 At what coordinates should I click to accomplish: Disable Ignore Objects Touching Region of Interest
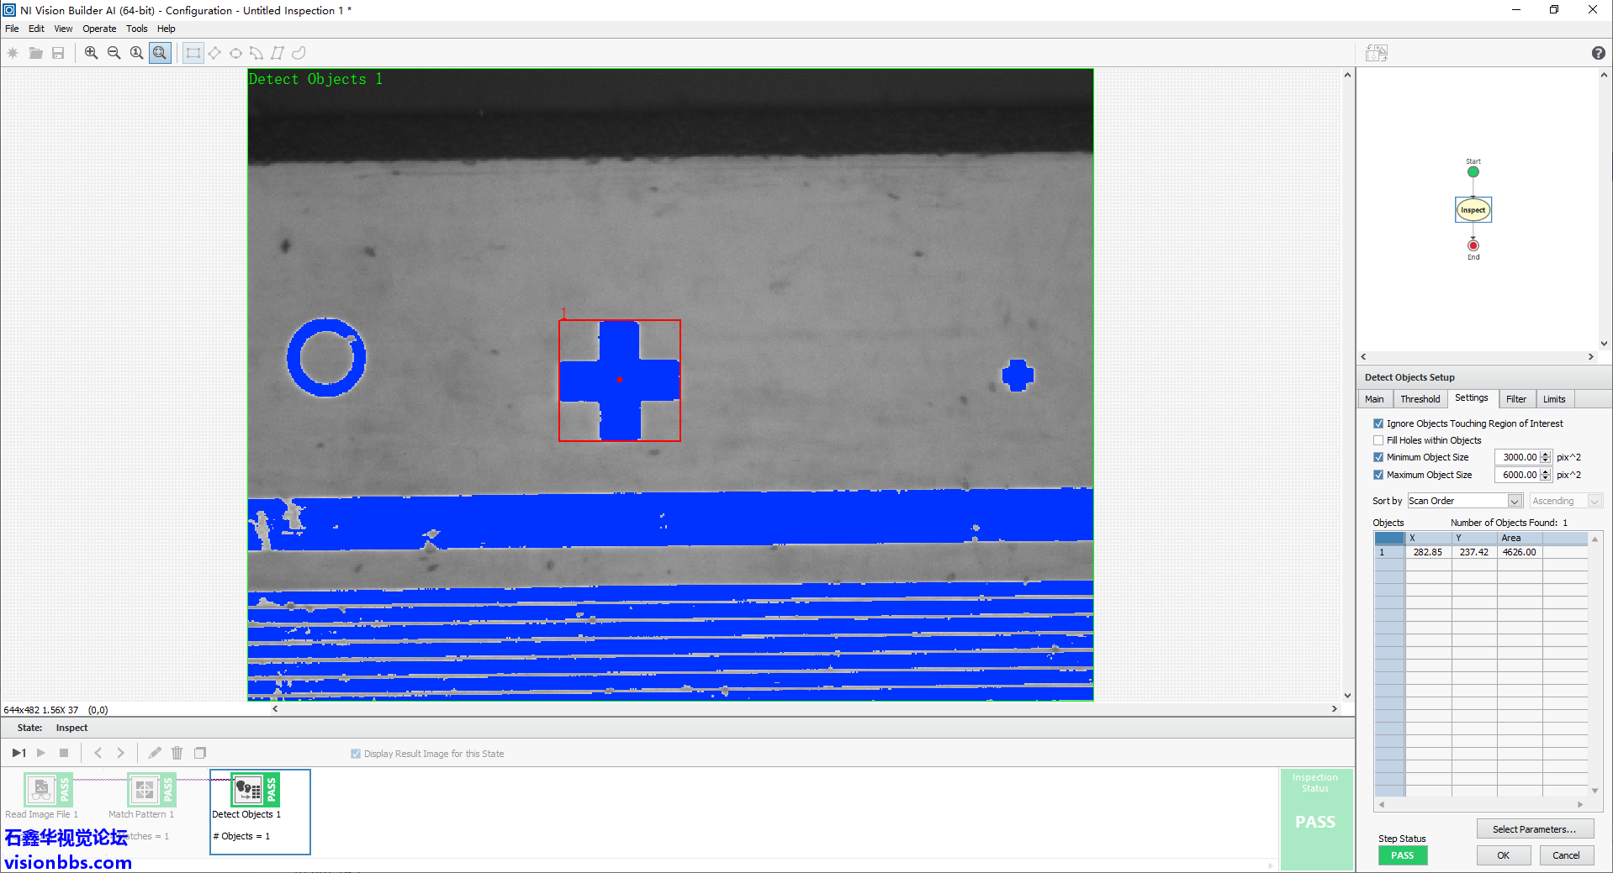pyautogui.click(x=1378, y=423)
